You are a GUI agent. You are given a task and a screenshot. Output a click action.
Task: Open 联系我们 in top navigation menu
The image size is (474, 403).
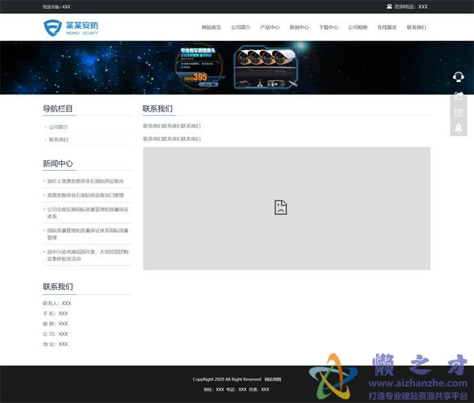416,27
